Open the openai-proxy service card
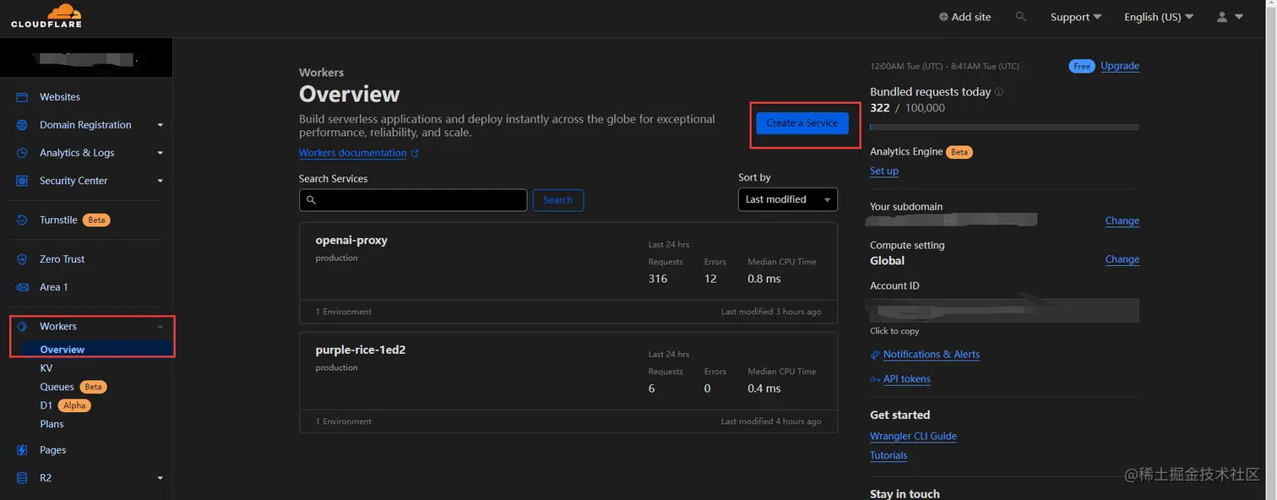This screenshot has height=500, width=1277. (x=568, y=273)
